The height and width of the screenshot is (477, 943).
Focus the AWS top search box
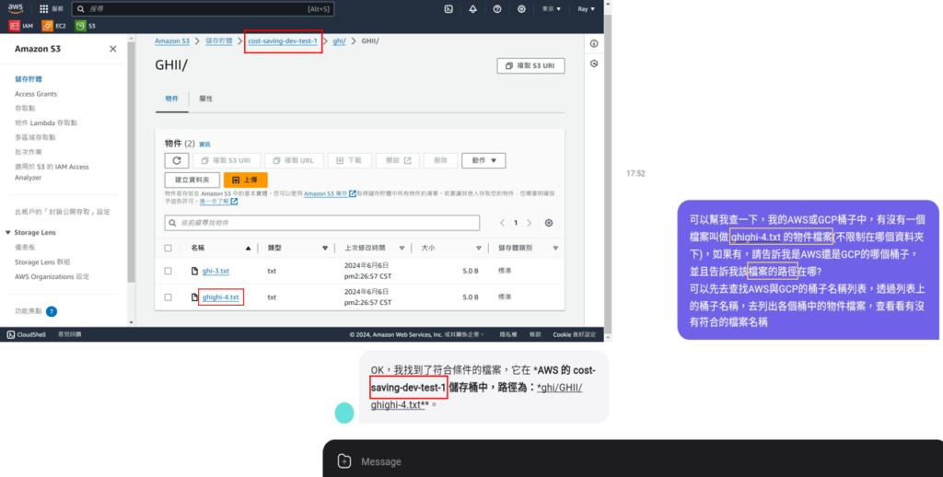(203, 9)
